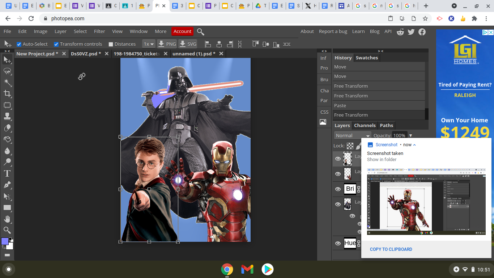Image resolution: width=494 pixels, height=278 pixels.
Task: Open the image panel icon below CSS
Action: coord(323,122)
